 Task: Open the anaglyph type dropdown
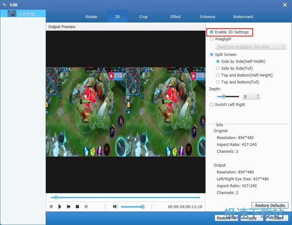point(251,47)
